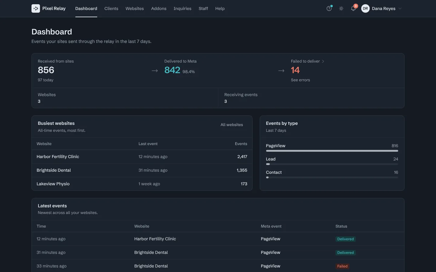Click the DR user avatar
This screenshot has height=272, width=436.
coord(365,8)
